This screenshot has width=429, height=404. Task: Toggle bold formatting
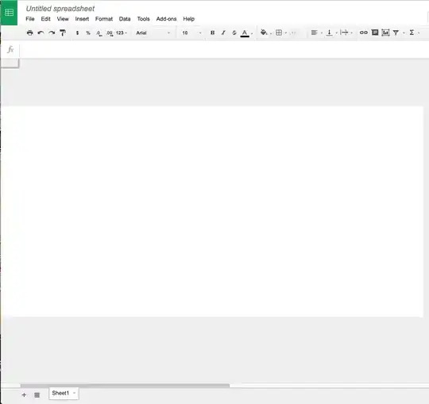point(212,33)
